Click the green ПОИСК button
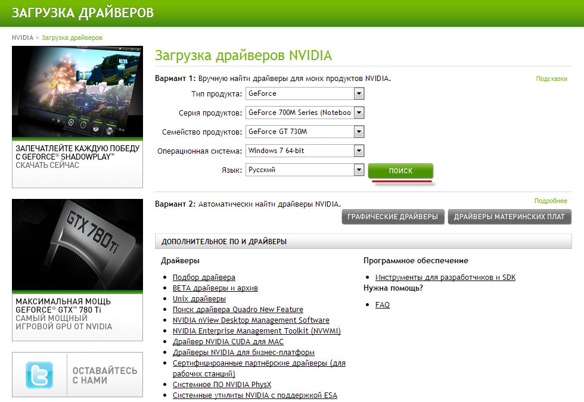This screenshot has height=402, width=584. pos(400,170)
